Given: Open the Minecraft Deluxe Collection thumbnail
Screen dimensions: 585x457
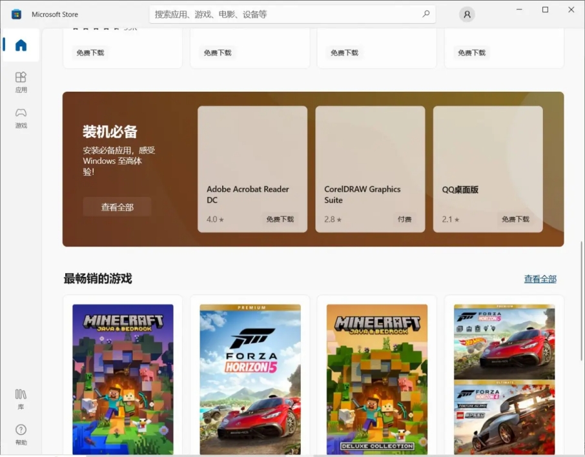Looking at the screenshot, I should coord(376,378).
